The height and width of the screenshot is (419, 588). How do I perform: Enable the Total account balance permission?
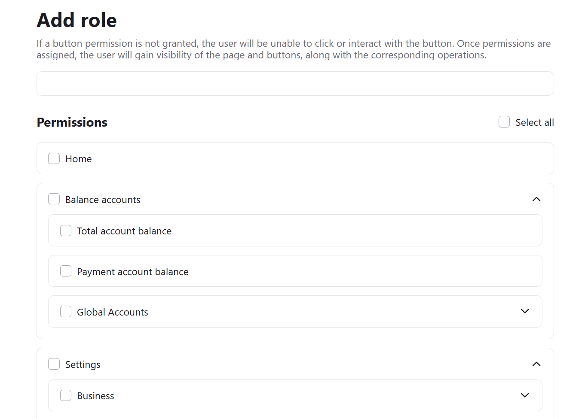(66, 231)
